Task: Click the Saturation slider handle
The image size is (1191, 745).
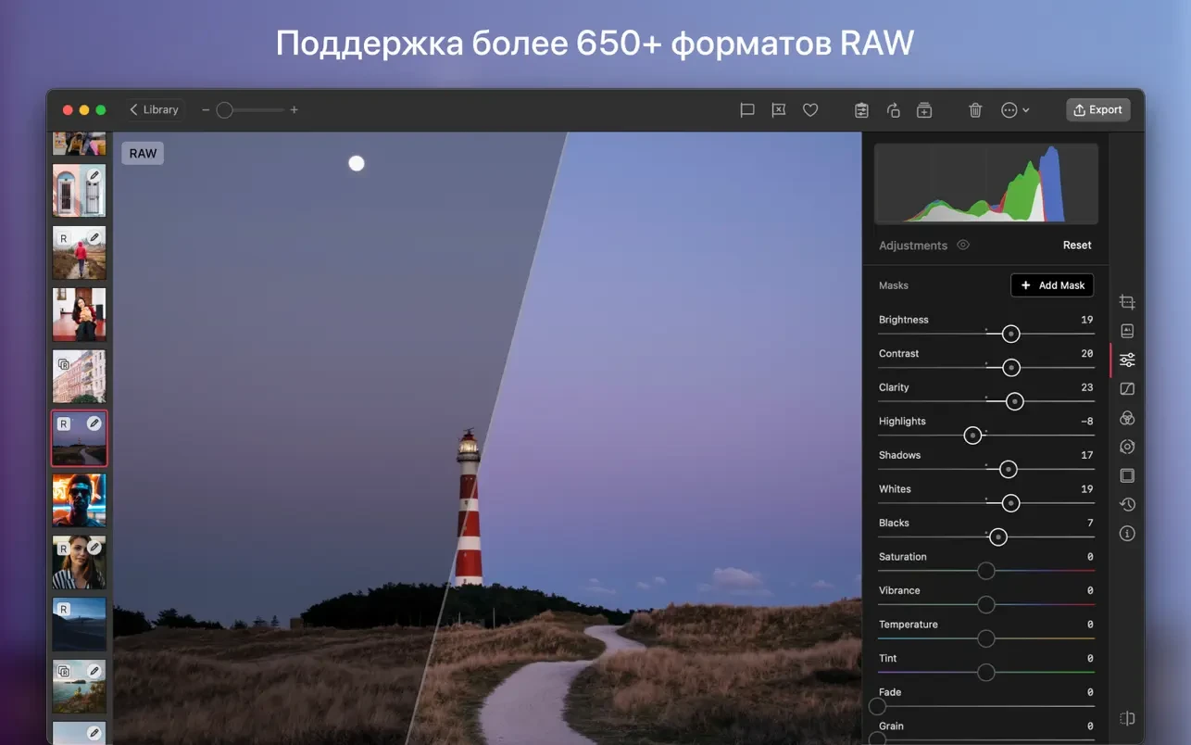Action: tap(986, 571)
